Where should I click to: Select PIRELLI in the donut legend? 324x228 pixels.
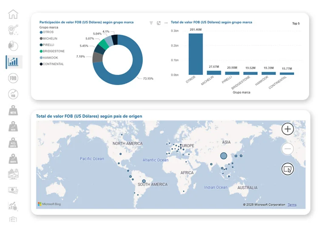[x=47, y=45]
